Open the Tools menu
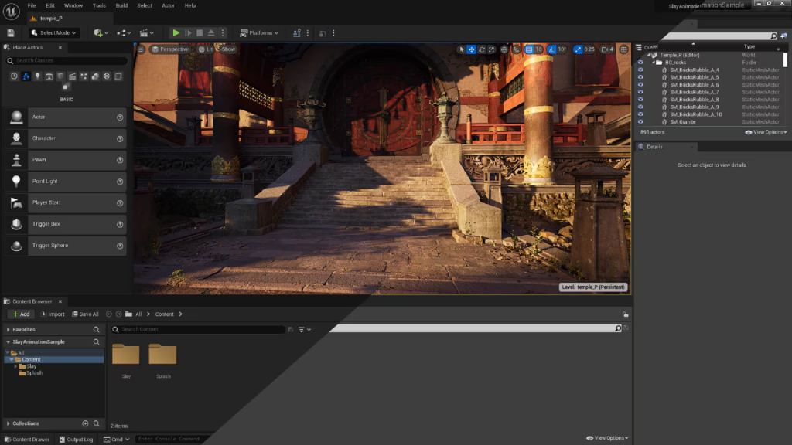Screen dimensions: 792x445 [99, 5]
